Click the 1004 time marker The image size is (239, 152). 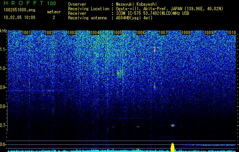pos(95,33)
